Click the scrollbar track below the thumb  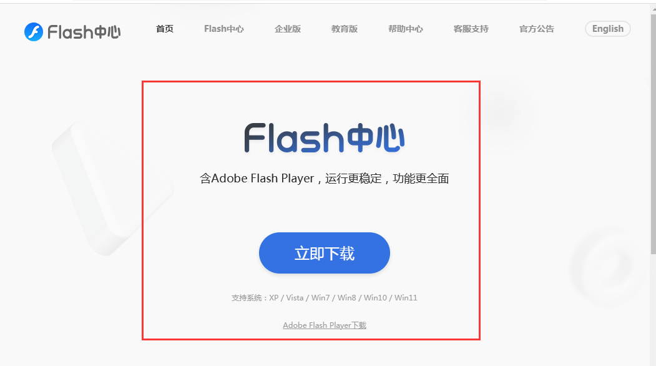click(x=653, y=310)
